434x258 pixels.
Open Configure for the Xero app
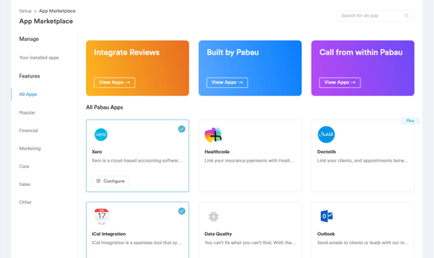tap(110, 181)
